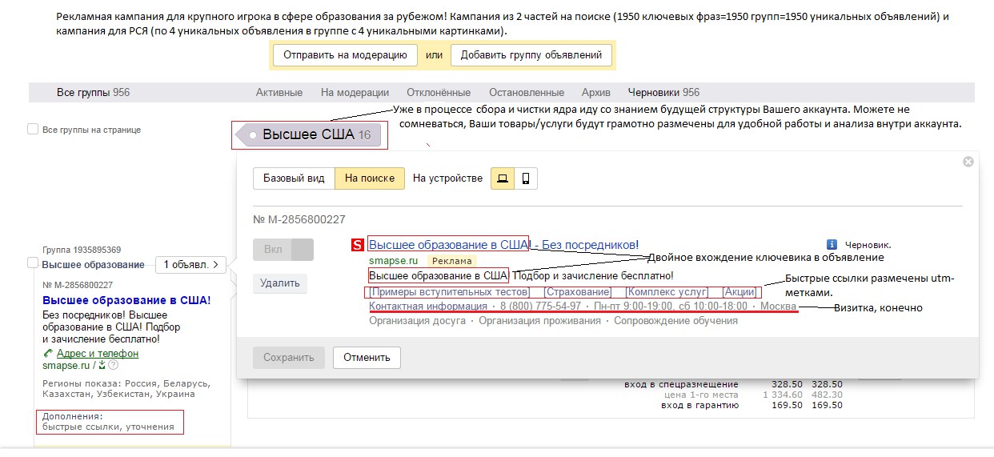The height and width of the screenshot is (457, 994).
Task: Click green smapse.ru in ad preview
Action: click(x=393, y=260)
